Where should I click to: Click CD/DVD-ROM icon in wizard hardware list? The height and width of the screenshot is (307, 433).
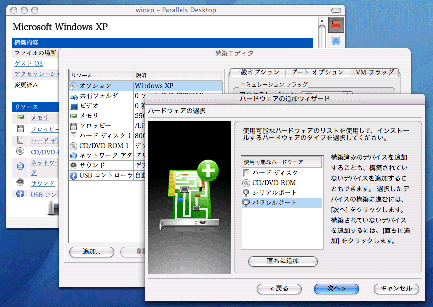[246, 183]
